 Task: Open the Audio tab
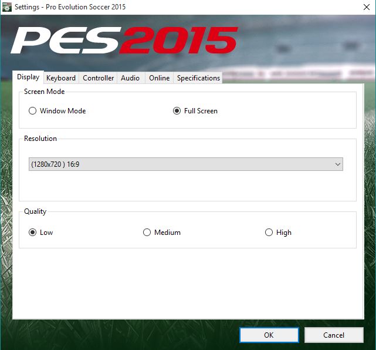[130, 78]
